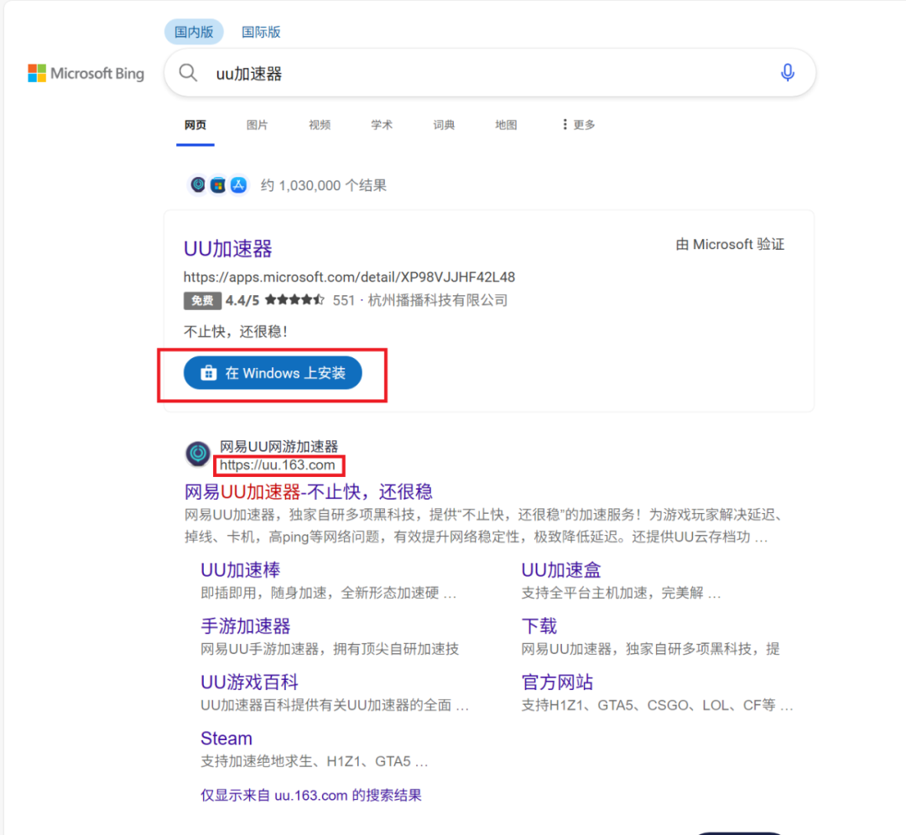Open the UU加速器 Microsoft Store result title

pos(227,249)
